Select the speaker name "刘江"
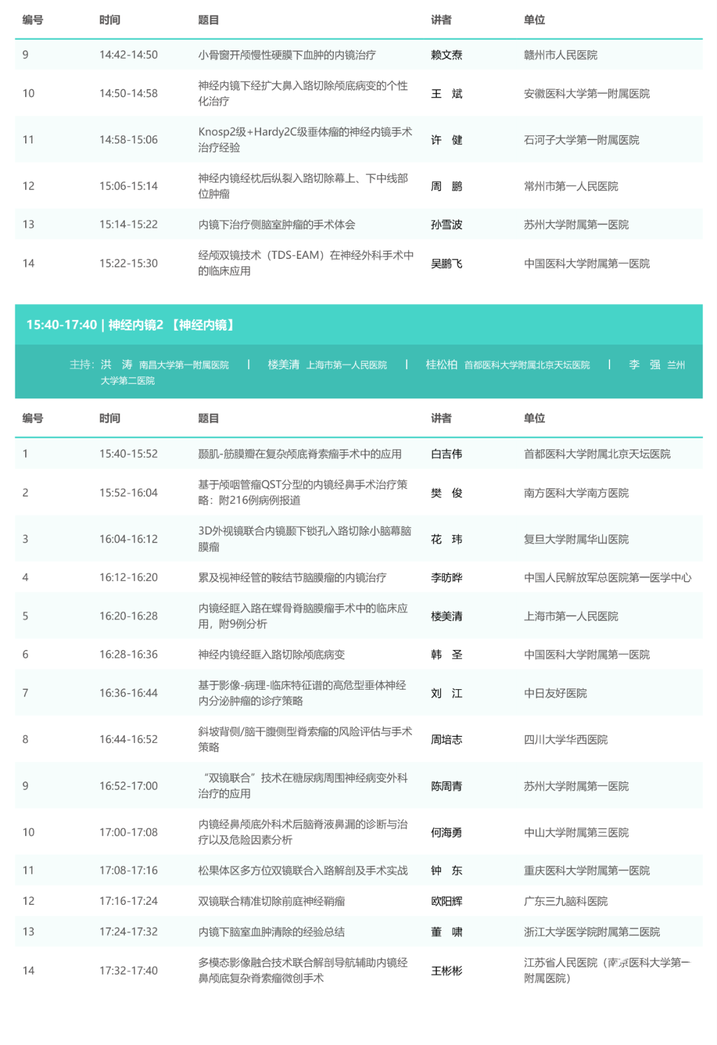This screenshot has height=1045, width=717. coord(447,694)
